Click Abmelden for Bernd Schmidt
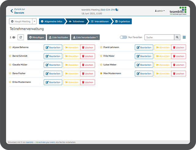 (x=72, y=56)
